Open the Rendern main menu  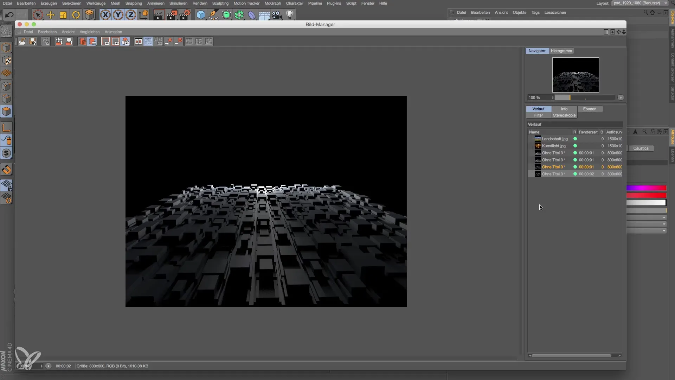click(200, 3)
